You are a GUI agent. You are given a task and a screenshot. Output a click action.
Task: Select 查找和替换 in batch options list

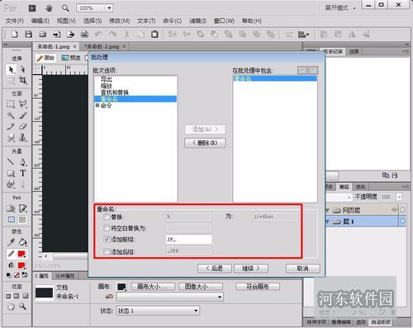click(115, 92)
